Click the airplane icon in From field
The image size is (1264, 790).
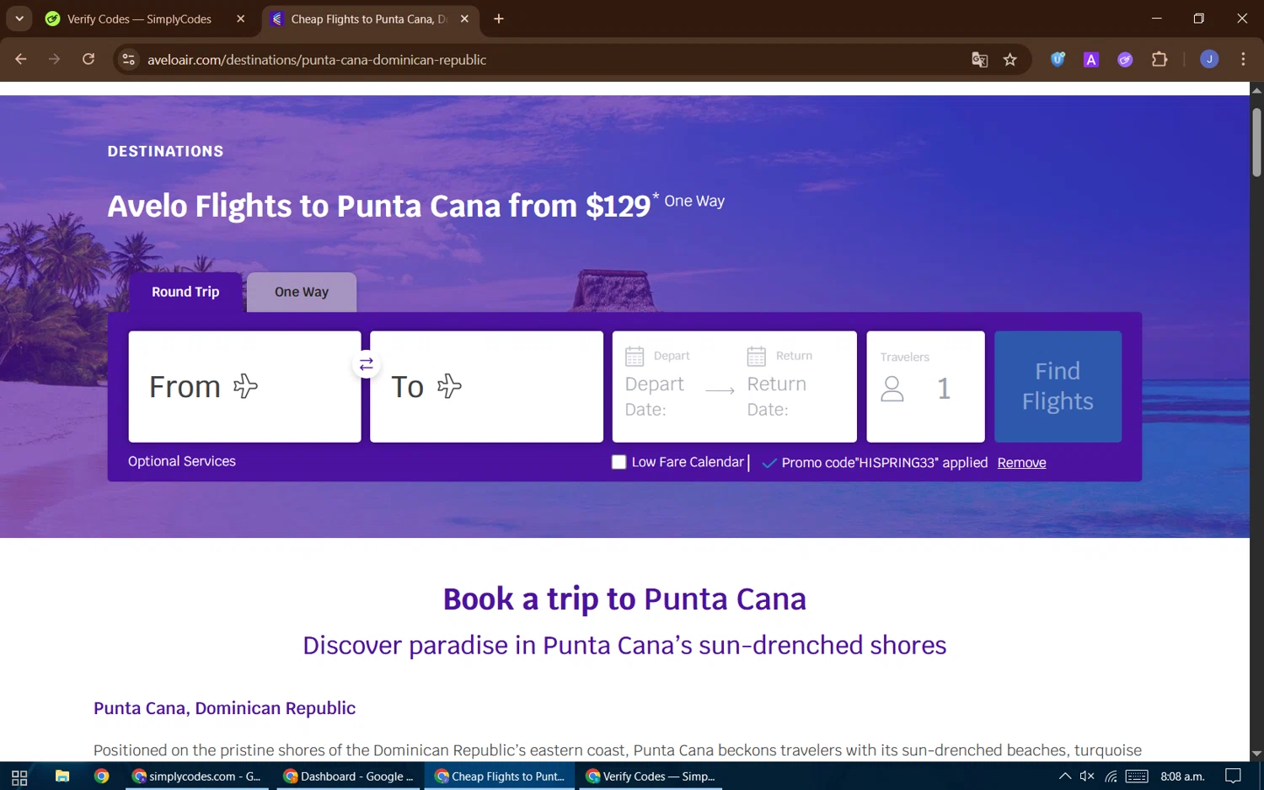tap(245, 386)
